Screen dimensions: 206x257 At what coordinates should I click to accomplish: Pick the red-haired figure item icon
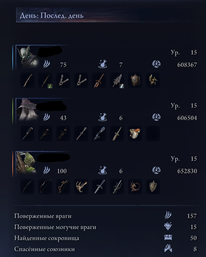pyautogui.click(x=135, y=133)
